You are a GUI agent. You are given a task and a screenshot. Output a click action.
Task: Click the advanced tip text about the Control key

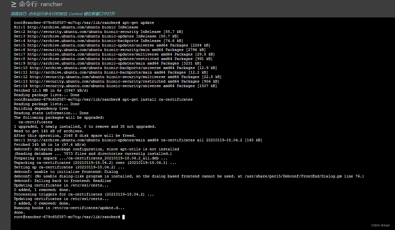[63, 14]
